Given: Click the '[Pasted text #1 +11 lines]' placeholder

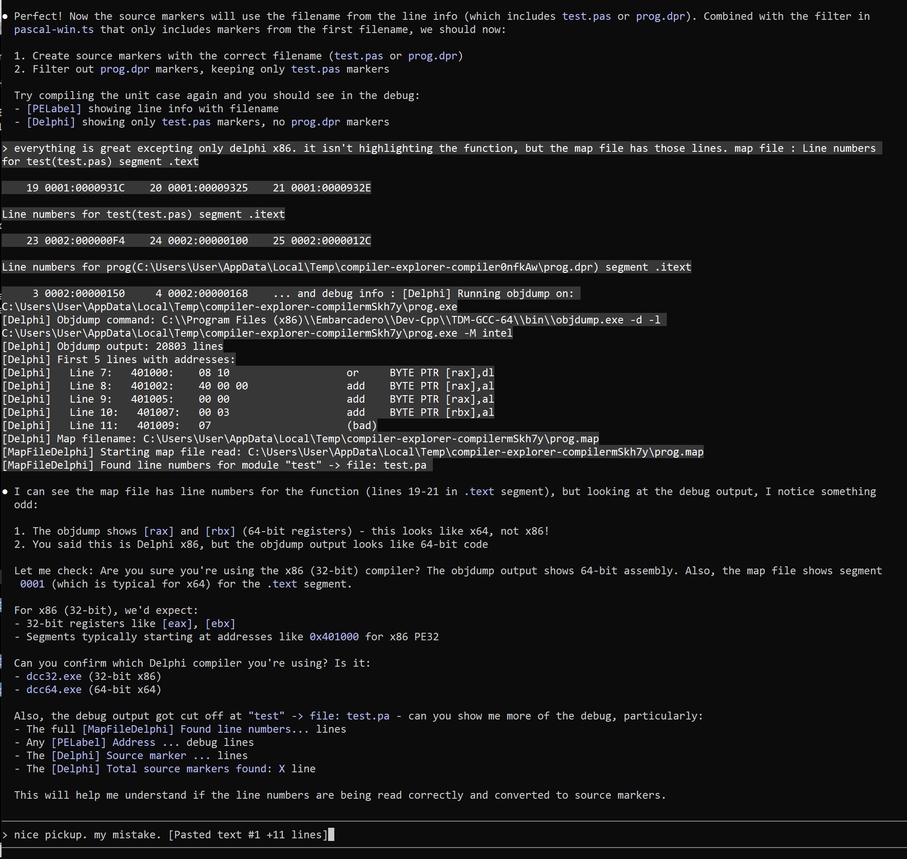Looking at the screenshot, I should [248, 835].
